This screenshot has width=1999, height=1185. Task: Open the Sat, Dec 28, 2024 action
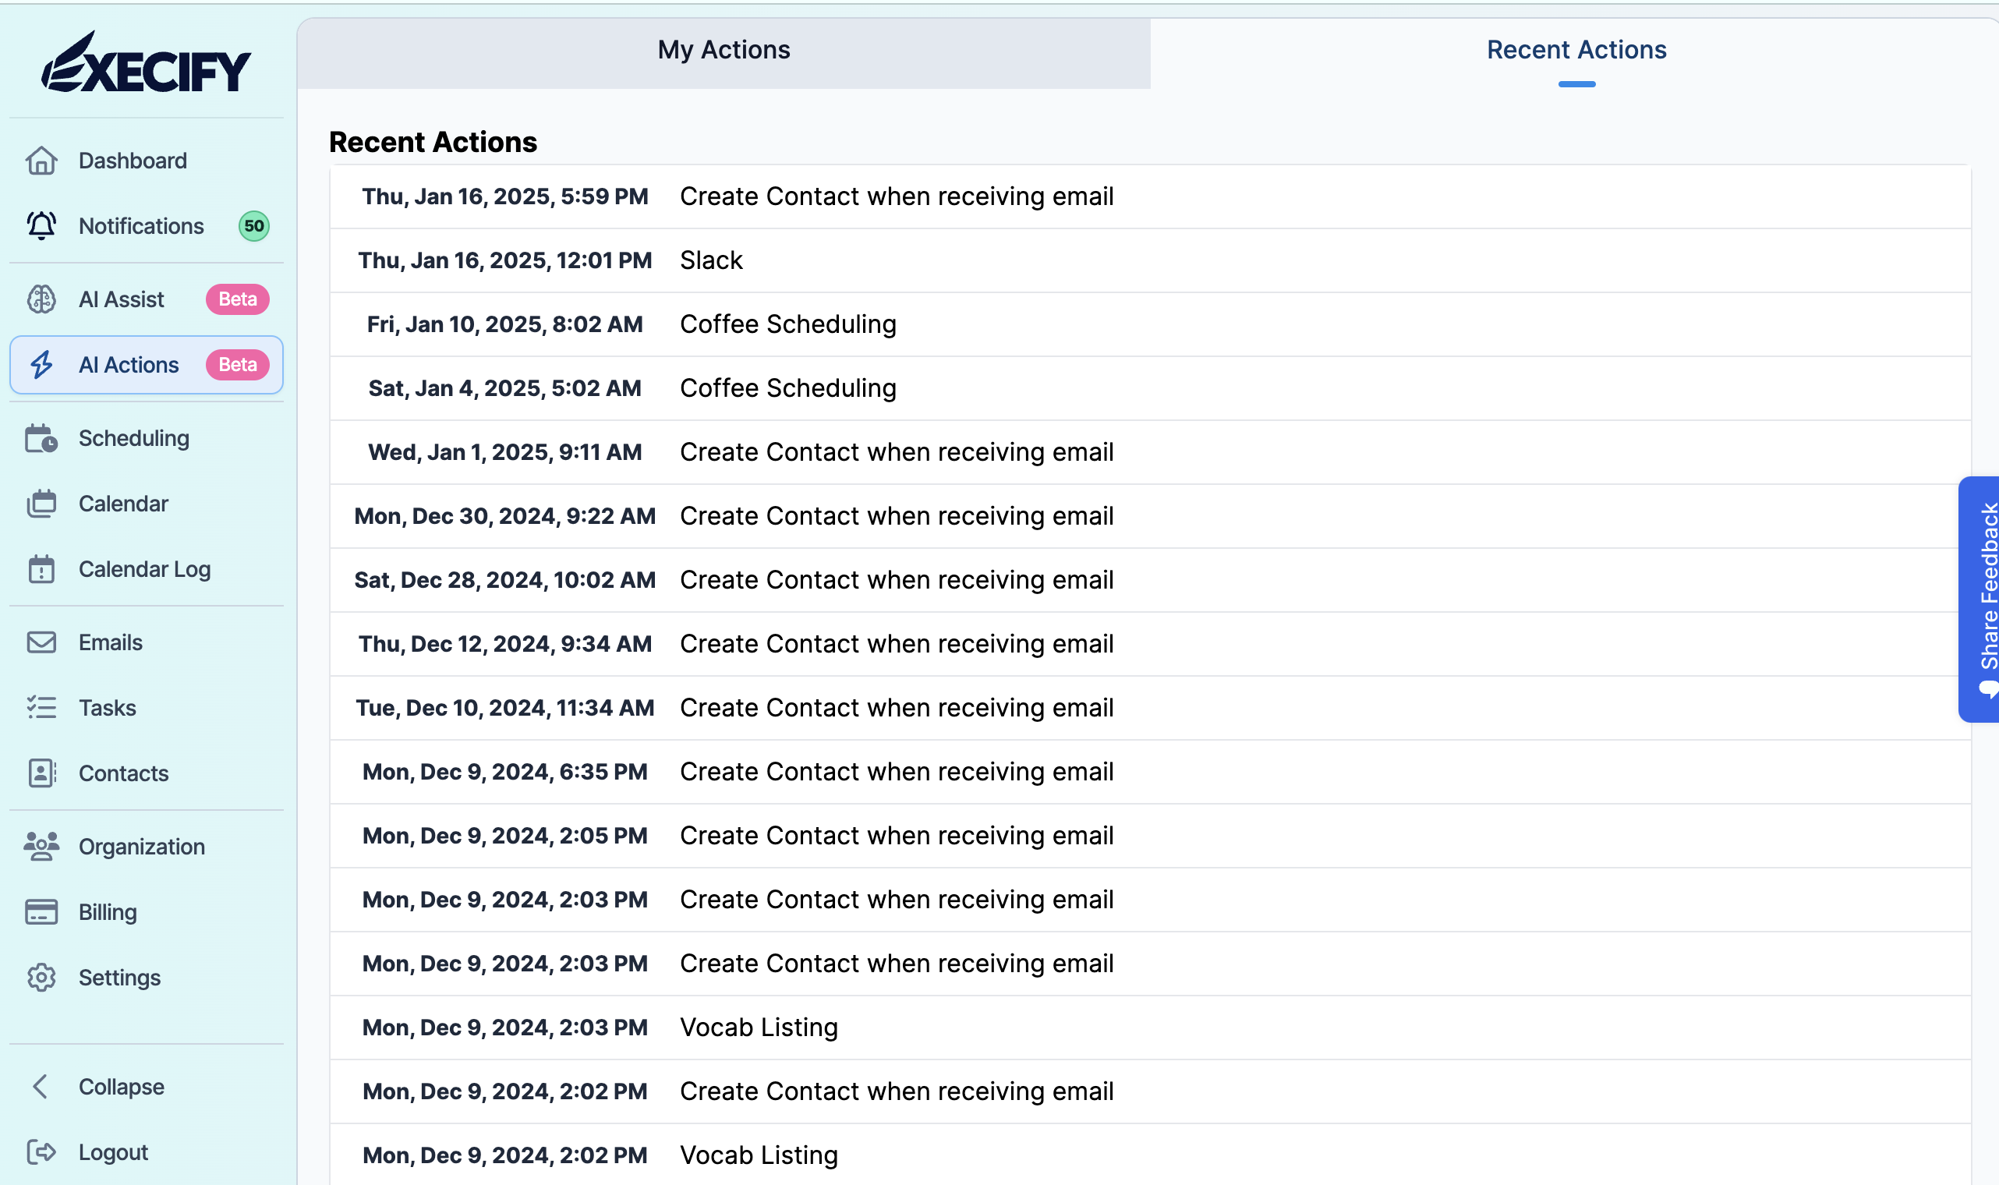[x=1151, y=580]
